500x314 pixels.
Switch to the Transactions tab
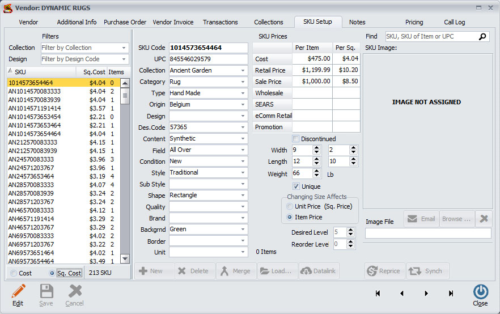point(221,22)
